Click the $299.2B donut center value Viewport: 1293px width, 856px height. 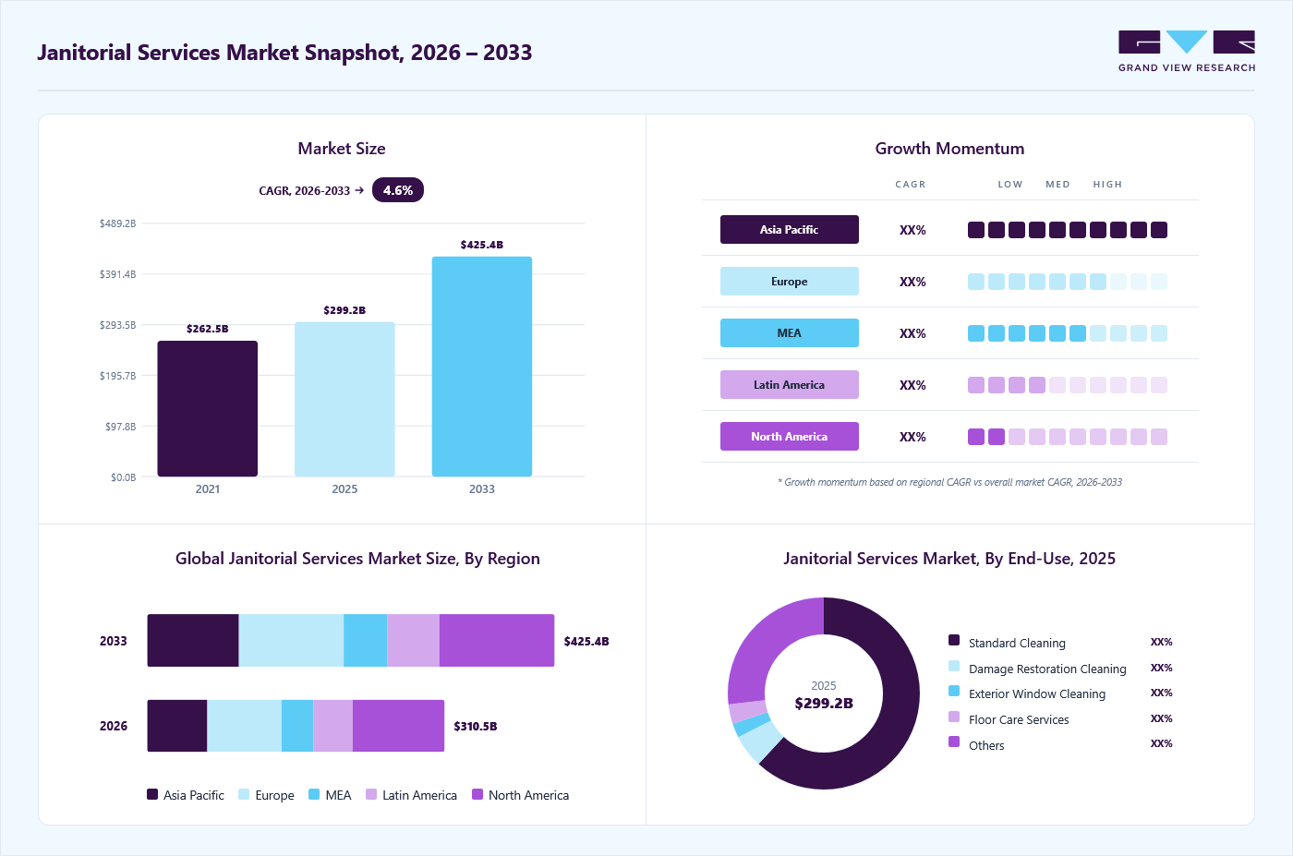point(824,704)
